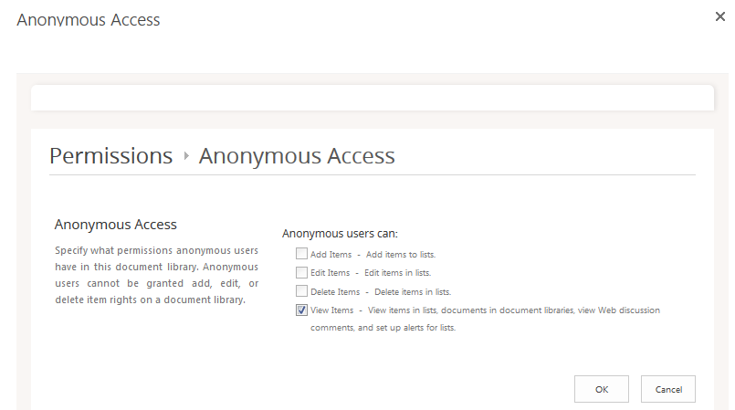Click the Edit Items label text
The height and width of the screenshot is (410, 735).
pyautogui.click(x=330, y=272)
